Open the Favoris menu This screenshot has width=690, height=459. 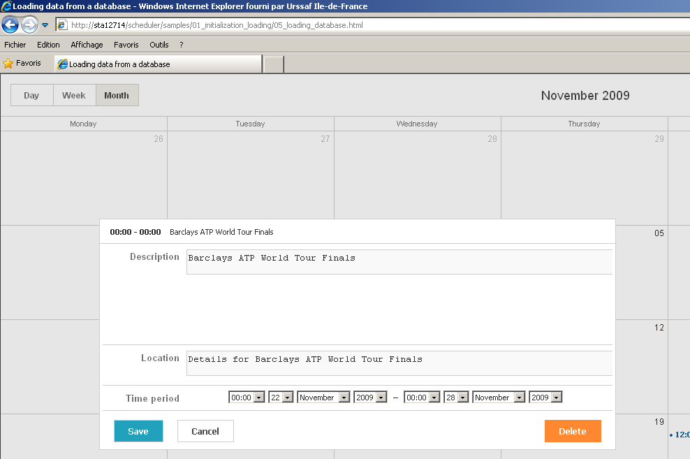(126, 45)
